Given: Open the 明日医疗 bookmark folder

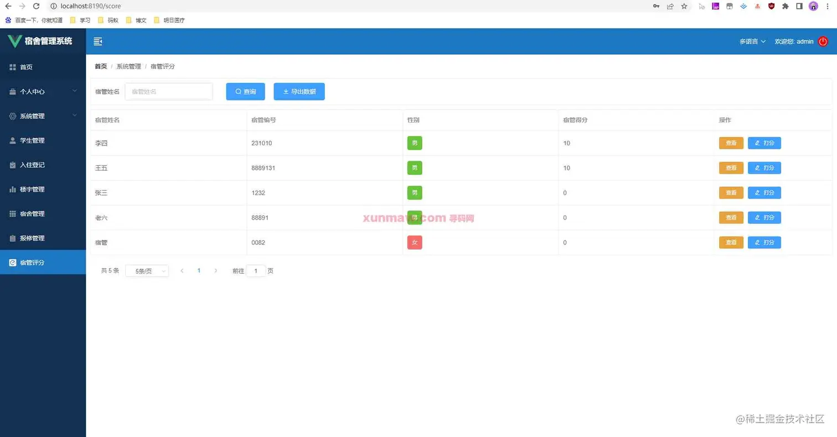Looking at the screenshot, I should [169, 20].
